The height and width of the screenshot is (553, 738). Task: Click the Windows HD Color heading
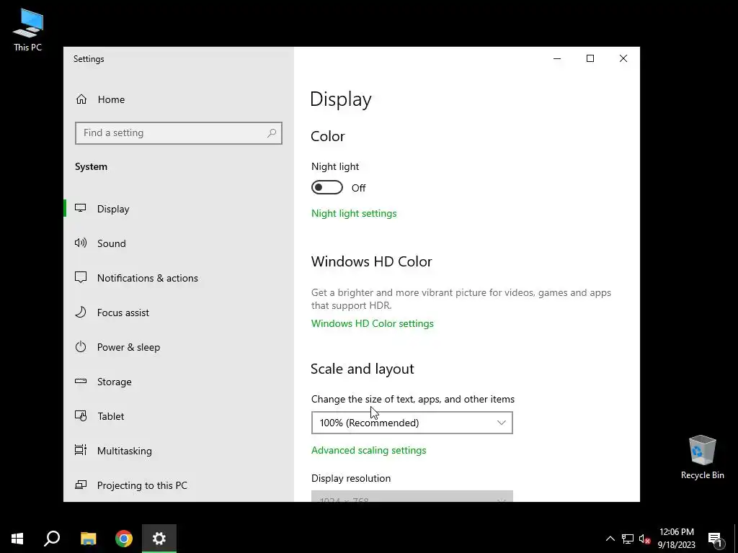click(x=371, y=261)
